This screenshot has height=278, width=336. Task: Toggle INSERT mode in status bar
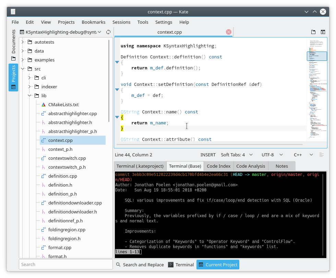208,155
